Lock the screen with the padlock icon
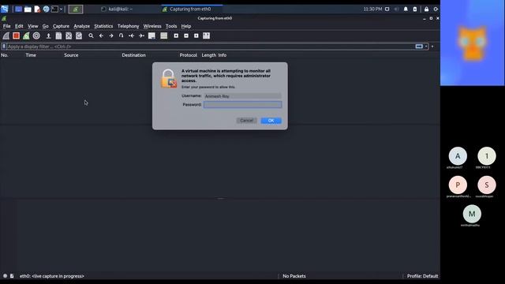The width and height of the screenshot is (505, 284). pos(426,9)
